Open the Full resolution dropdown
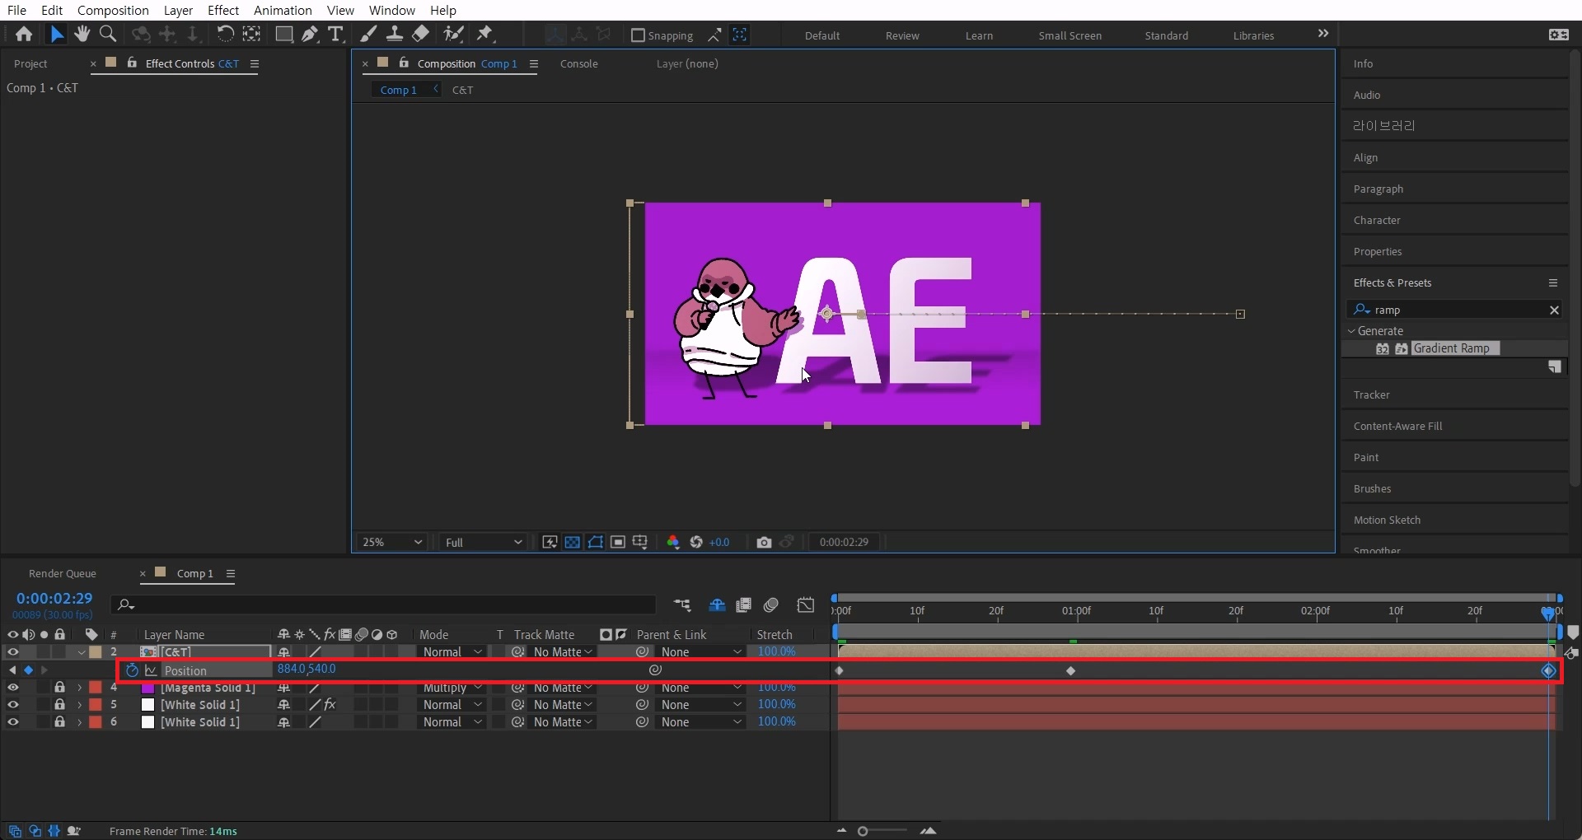This screenshot has width=1582, height=840. 484,542
